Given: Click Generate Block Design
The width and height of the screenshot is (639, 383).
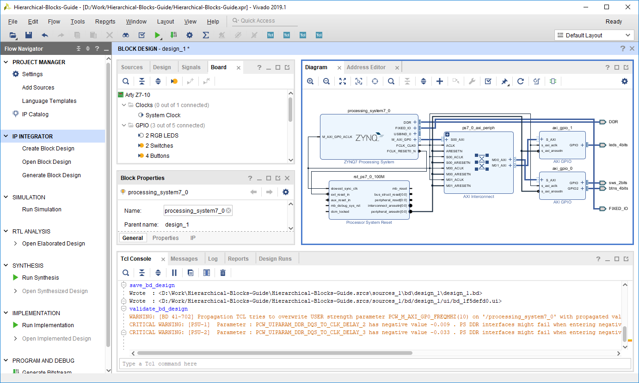Looking at the screenshot, I should 51,175.
